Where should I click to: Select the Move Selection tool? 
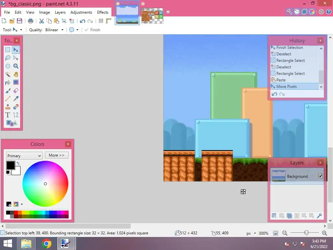[x=16, y=58]
